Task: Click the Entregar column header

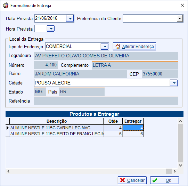Action: pos(133,121)
